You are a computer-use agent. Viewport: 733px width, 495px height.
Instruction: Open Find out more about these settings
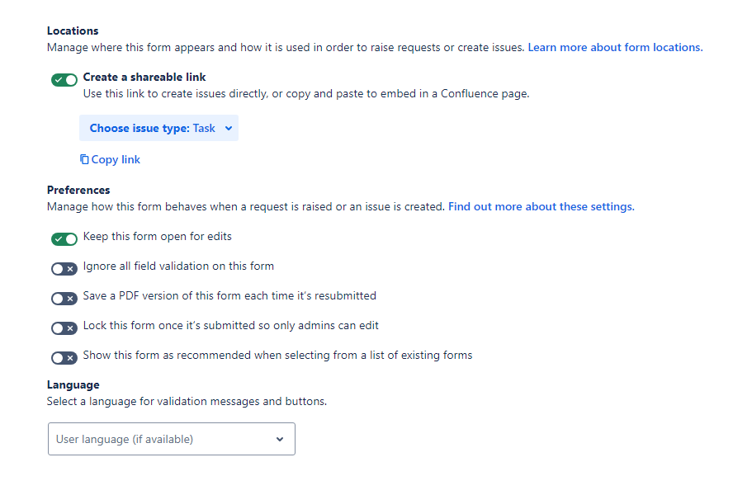(541, 206)
